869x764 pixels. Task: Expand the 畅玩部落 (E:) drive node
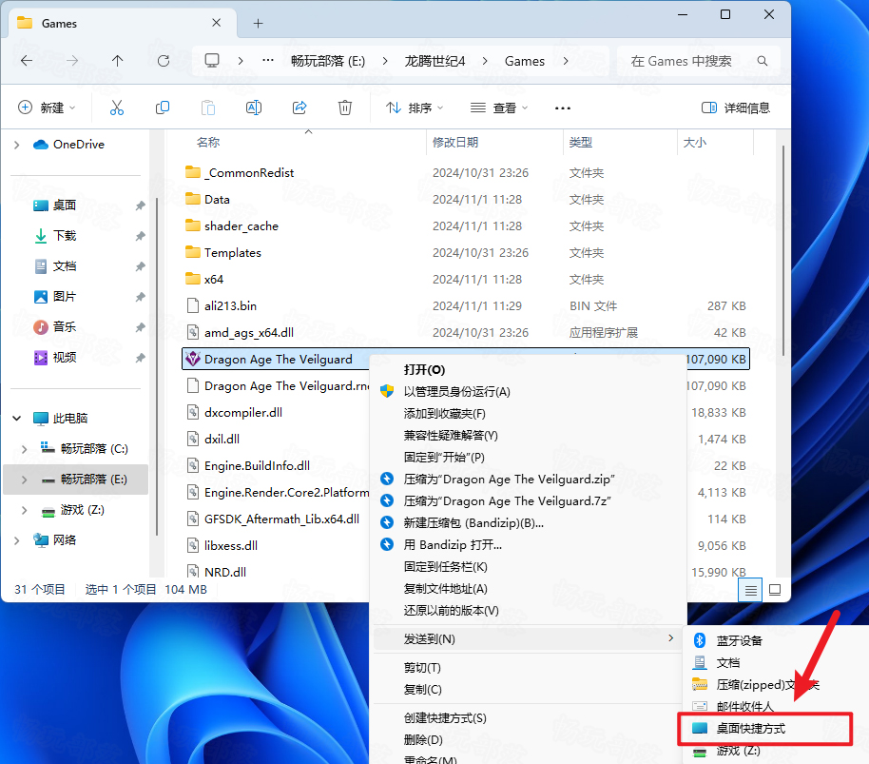(x=24, y=480)
